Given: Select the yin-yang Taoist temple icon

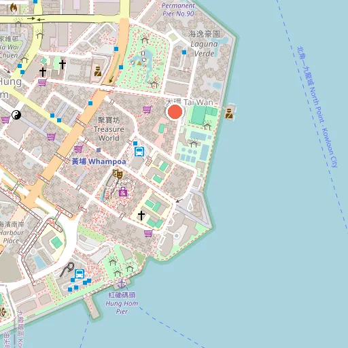Looking at the screenshot, I should click(x=16, y=115).
